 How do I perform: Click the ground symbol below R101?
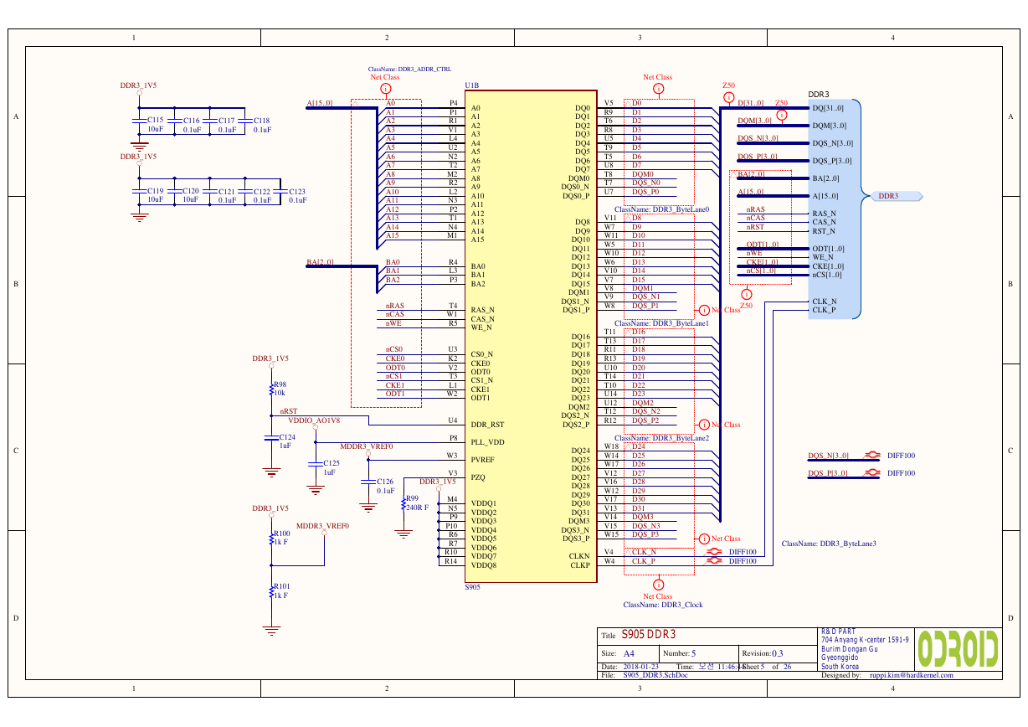tap(270, 629)
